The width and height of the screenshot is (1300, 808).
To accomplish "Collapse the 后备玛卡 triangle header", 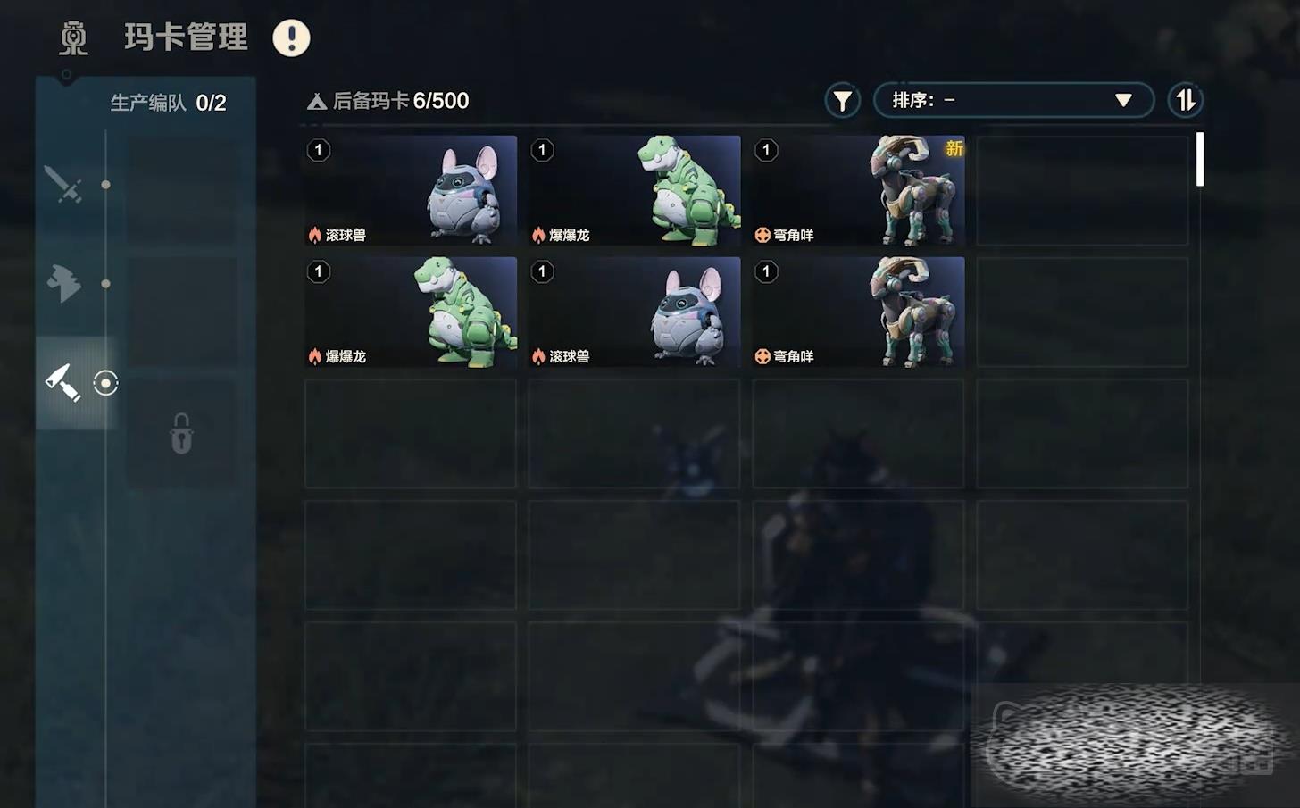I will [x=316, y=102].
